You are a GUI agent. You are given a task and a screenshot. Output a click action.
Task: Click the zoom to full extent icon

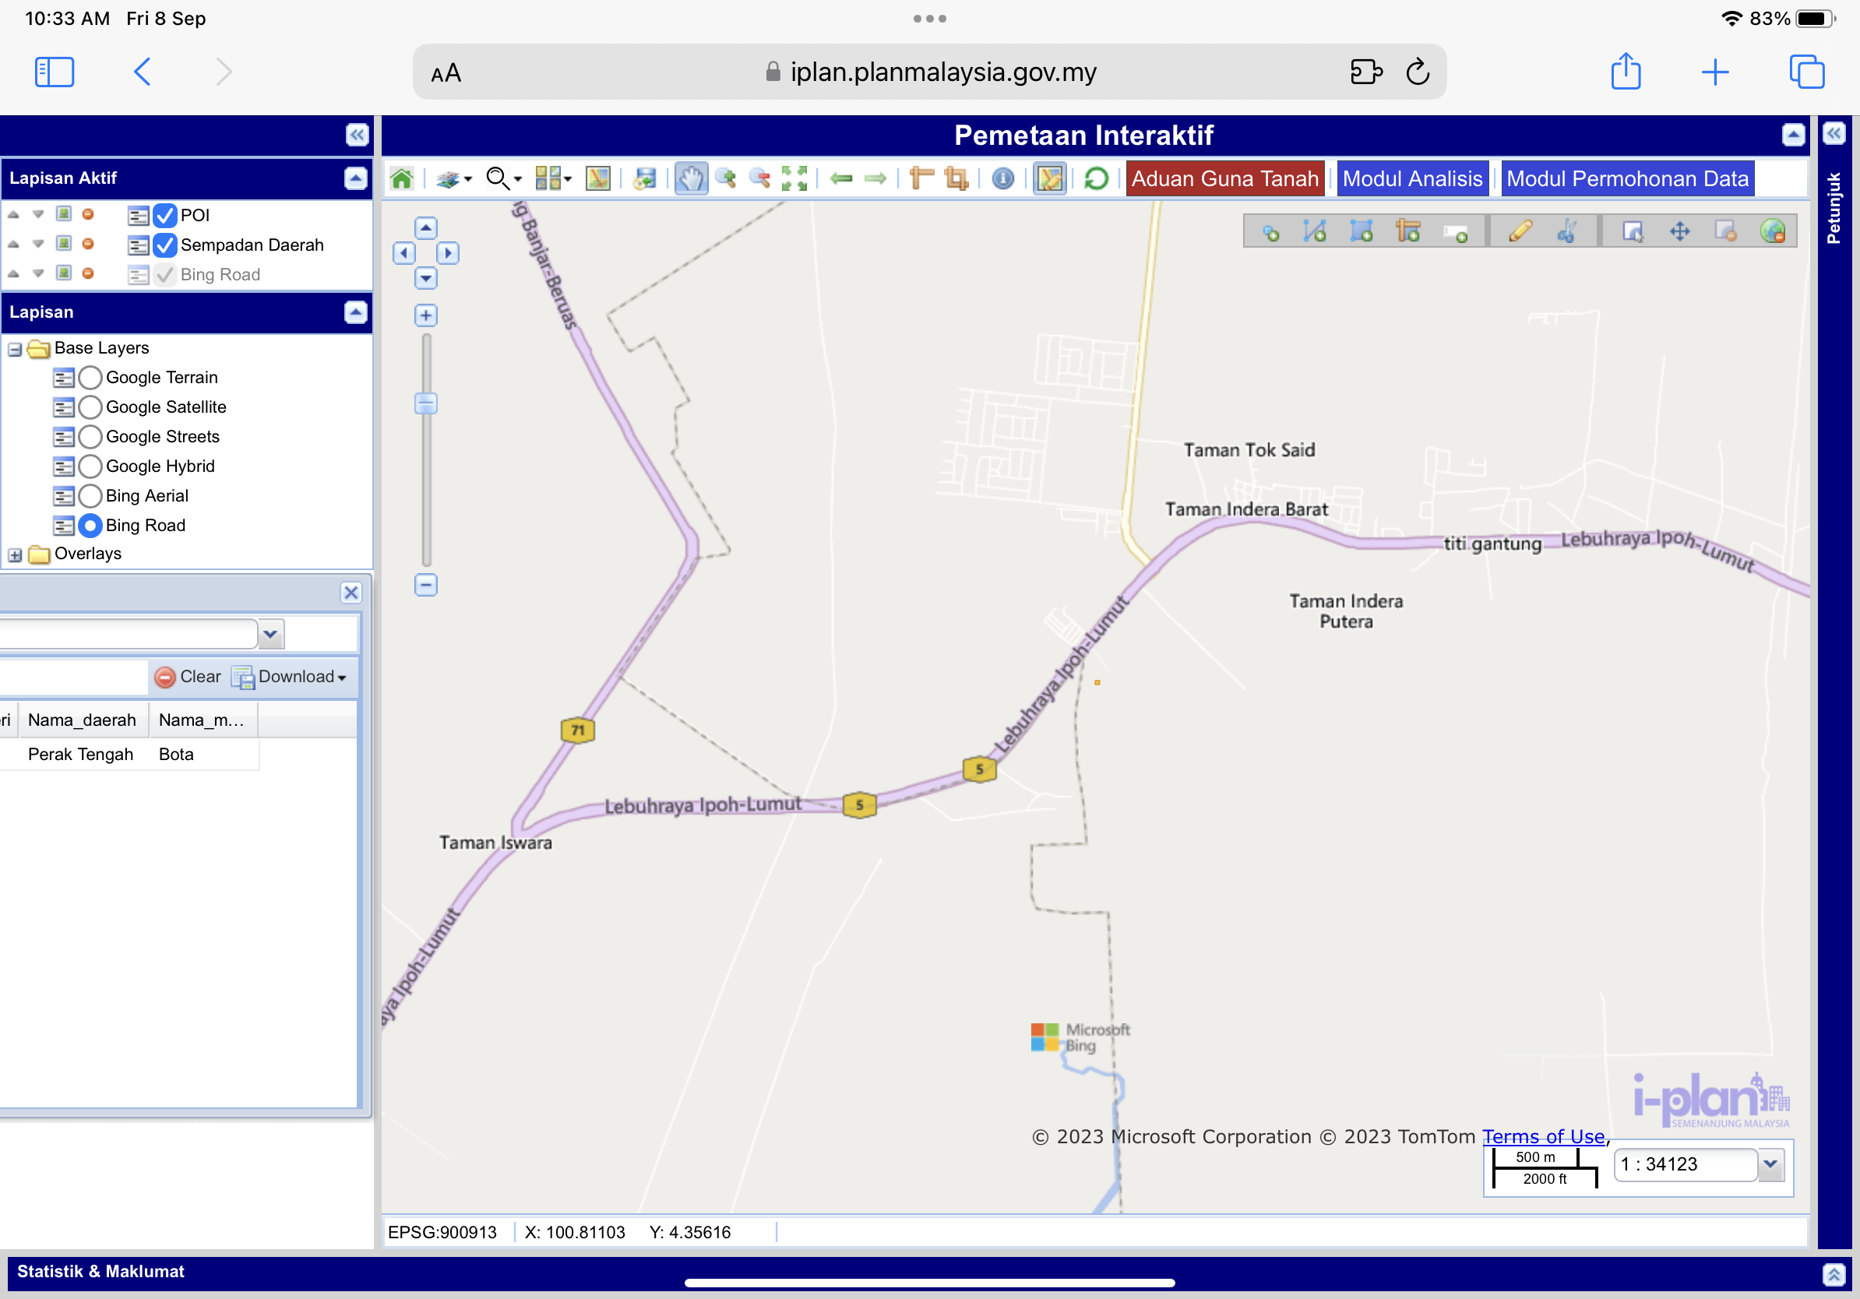[x=794, y=179]
